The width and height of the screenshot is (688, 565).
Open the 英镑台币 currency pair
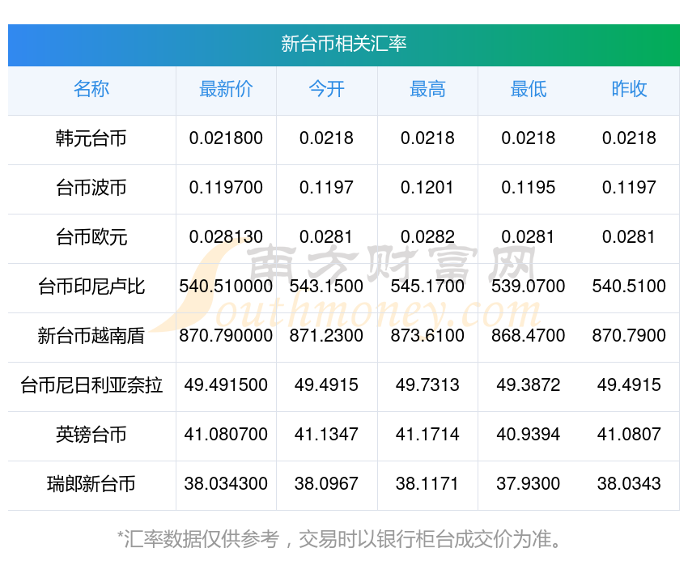(x=91, y=435)
